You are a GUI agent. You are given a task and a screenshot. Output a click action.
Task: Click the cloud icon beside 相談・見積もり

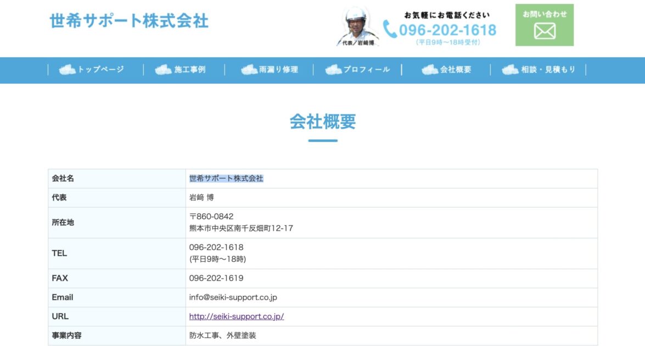point(510,70)
